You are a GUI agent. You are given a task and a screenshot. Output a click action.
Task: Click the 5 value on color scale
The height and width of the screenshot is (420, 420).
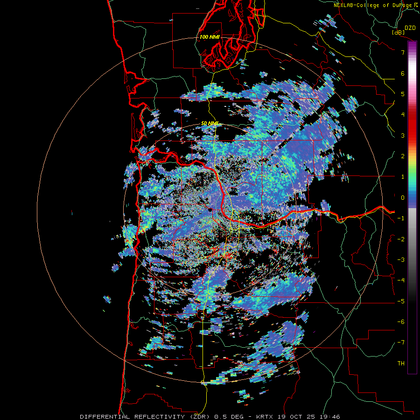[x=403, y=94]
